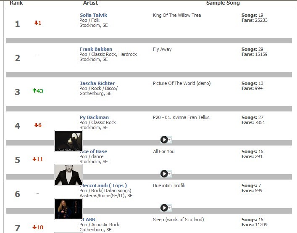Open the thumbnail of man in suit
This screenshot has width=297, height=233.
(68, 175)
